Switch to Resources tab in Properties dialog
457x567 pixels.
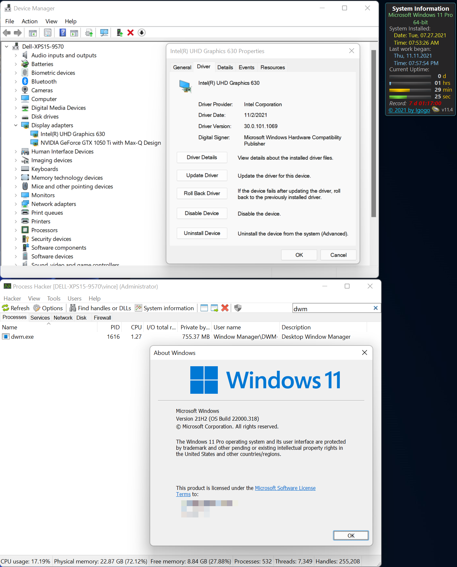[x=273, y=67]
